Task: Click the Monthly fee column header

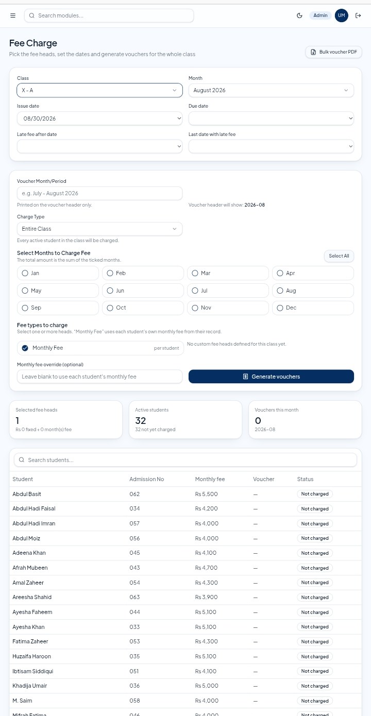Action: 210,479
